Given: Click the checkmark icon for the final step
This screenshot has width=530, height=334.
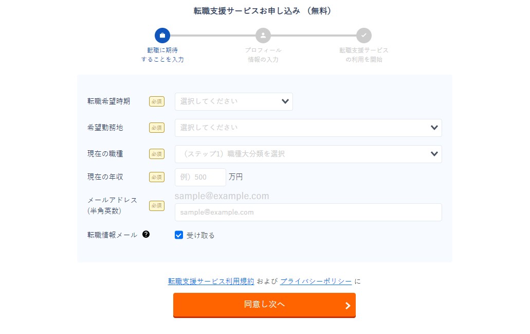Looking at the screenshot, I should tap(364, 36).
